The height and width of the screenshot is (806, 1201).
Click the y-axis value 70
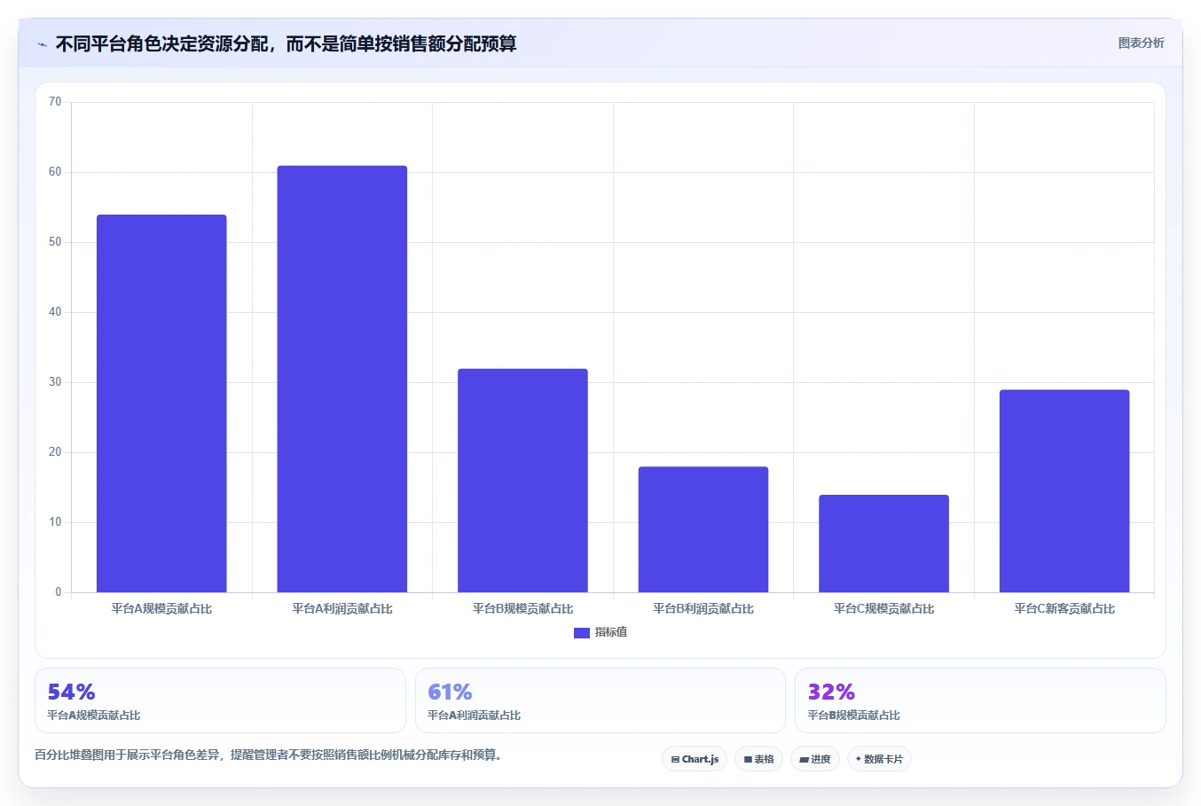[x=55, y=102]
